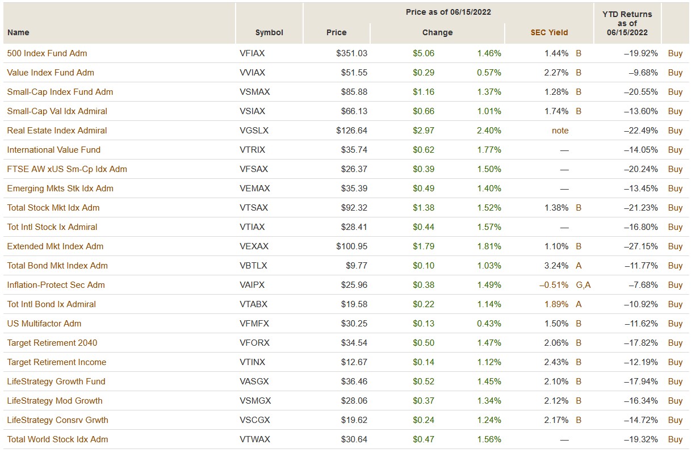The image size is (696, 461).
Task: Open Tot Intl Bond Ix Admiral
Action: 52,304
